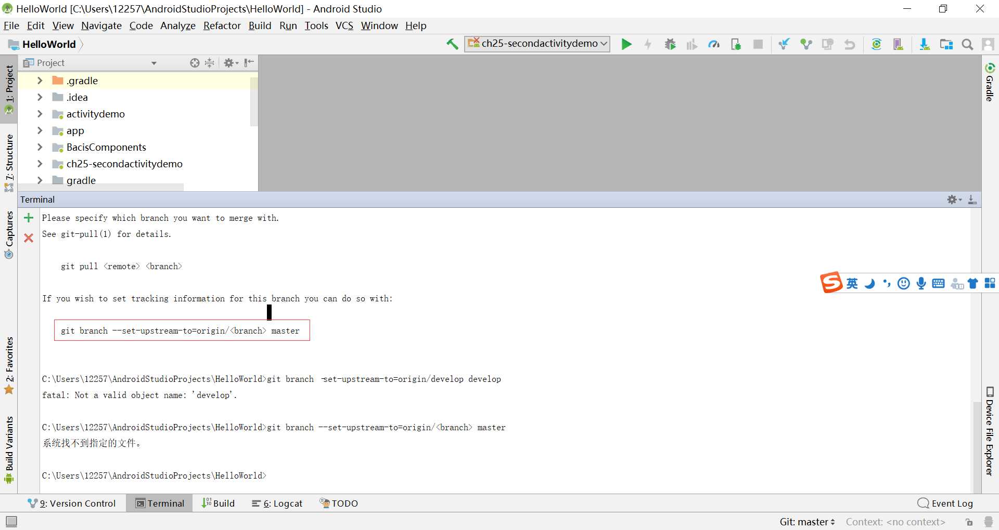Open the run configuration dropdown

(537, 44)
